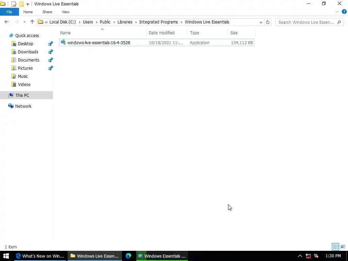The image size is (348, 261).
Task: Expand the chevron after Integrated Programs breadcrumb
Action: [181, 22]
